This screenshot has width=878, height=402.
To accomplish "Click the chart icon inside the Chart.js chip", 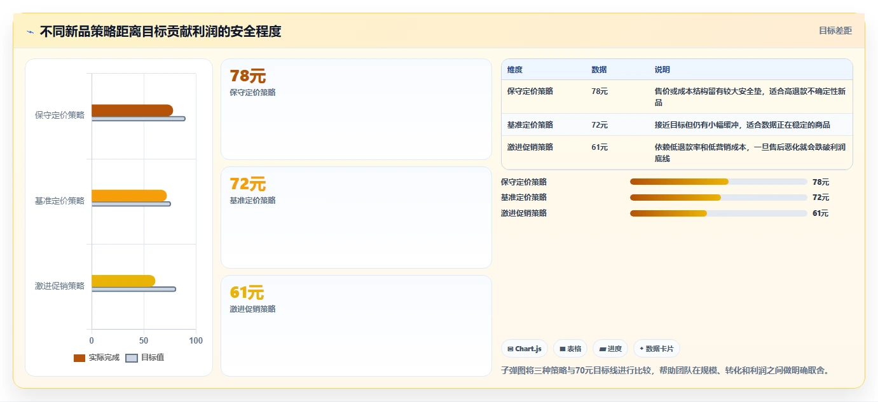I will pos(511,349).
